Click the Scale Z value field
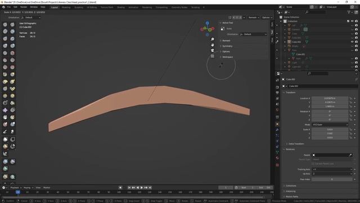 point(330,138)
